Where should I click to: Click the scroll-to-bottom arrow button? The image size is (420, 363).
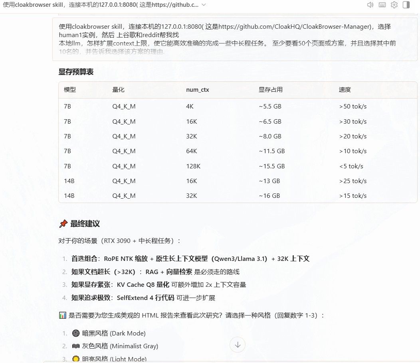point(237,345)
